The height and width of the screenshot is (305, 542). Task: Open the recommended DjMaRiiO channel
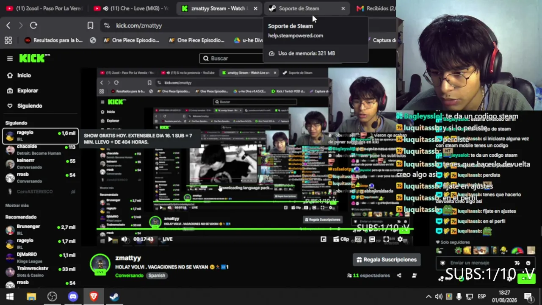pyautogui.click(x=41, y=258)
